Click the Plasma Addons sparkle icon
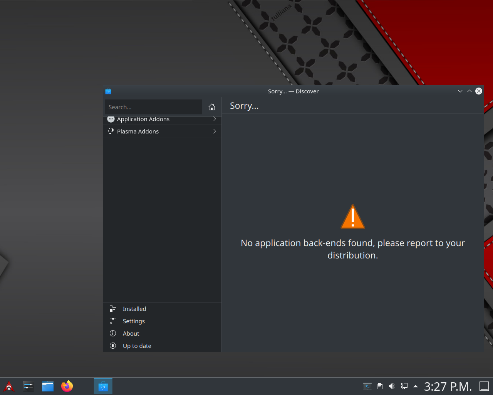Screen dimensions: 493x395 (x=111, y=132)
